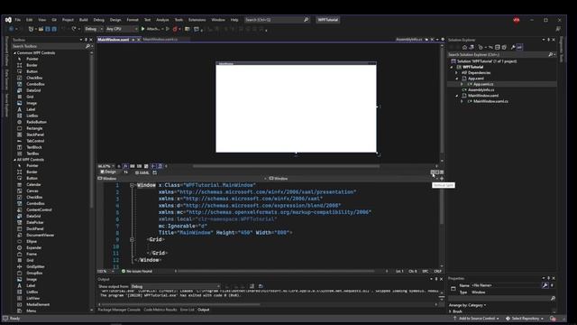Screen dimensions: 577x325
Task: Select the Button control in Common WPF Controls
Action: (32, 71)
